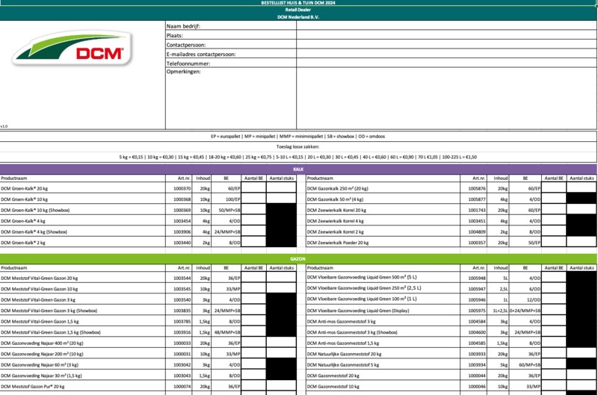Click article number 1003544

(x=182, y=278)
